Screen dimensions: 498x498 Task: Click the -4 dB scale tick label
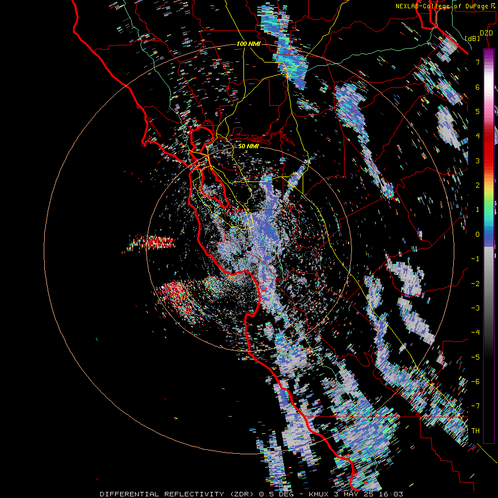pos(475,333)
